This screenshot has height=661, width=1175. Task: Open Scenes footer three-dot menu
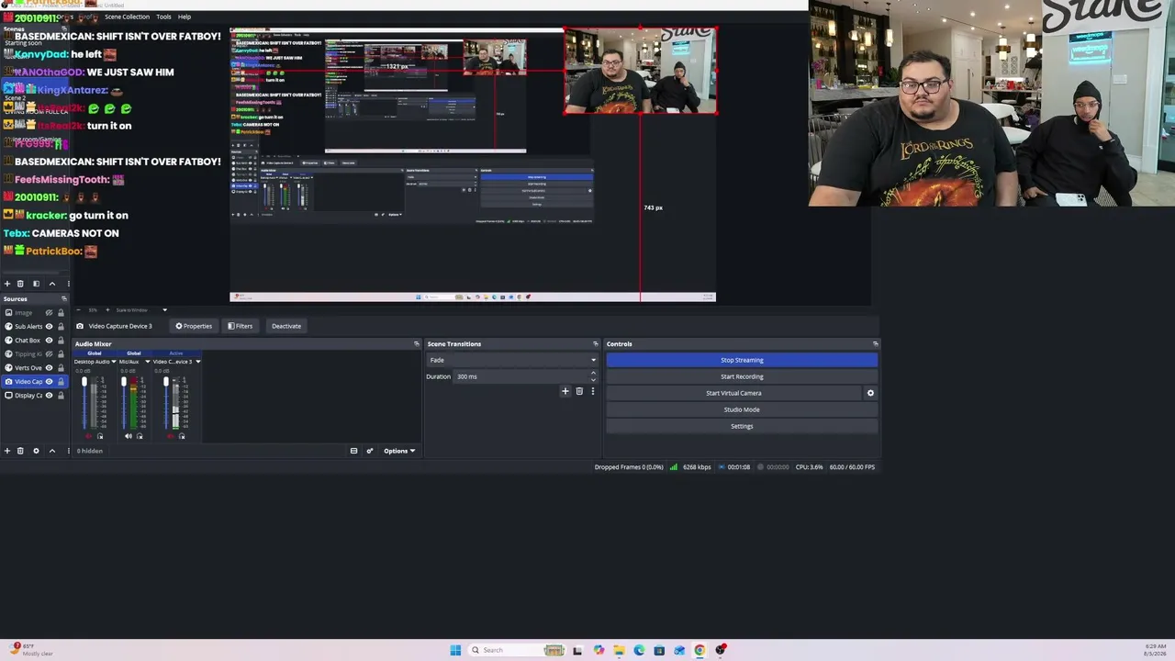(x=67, y=284)
